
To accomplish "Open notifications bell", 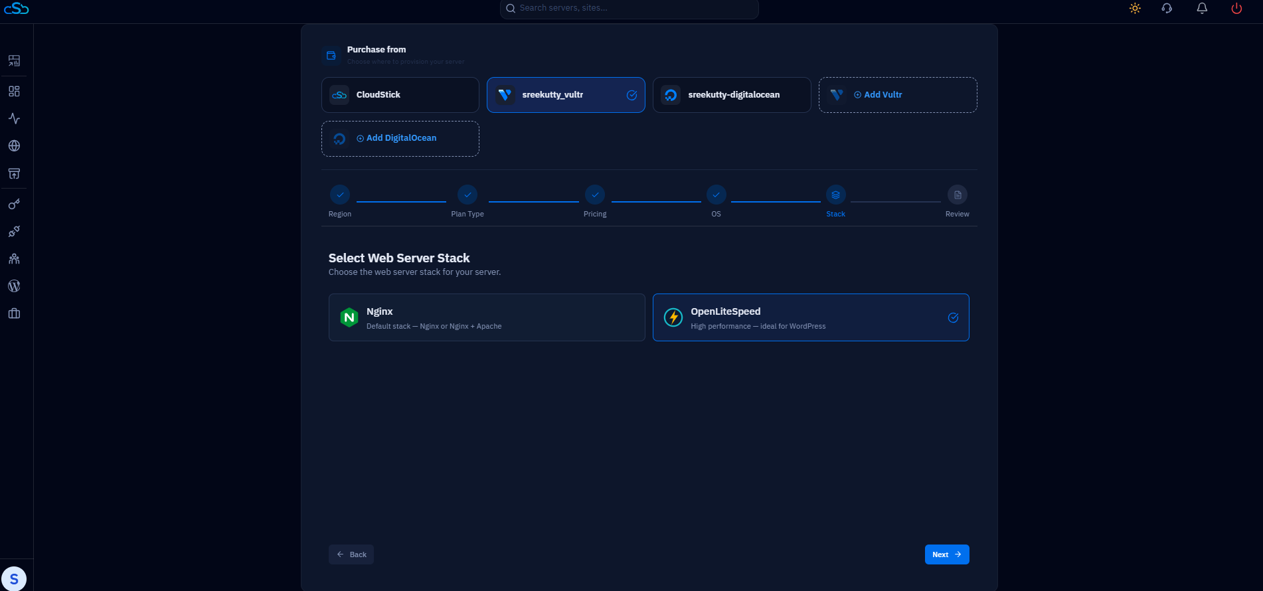I will 1202,9.
